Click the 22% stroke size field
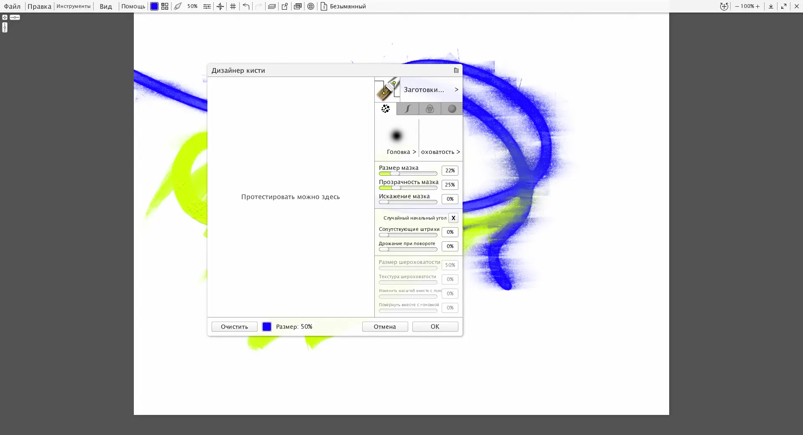 tap(450, 171)
